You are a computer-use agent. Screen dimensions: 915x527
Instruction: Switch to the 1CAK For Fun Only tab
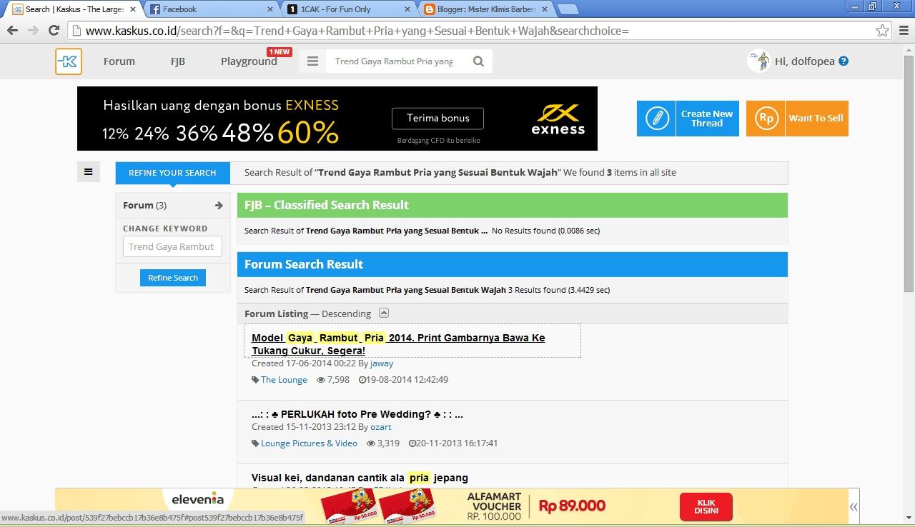[347, 9]
